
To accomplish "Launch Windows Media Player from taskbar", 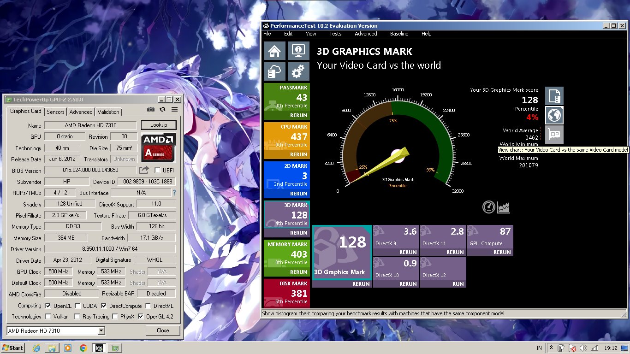I will click(x=68, y=348).
